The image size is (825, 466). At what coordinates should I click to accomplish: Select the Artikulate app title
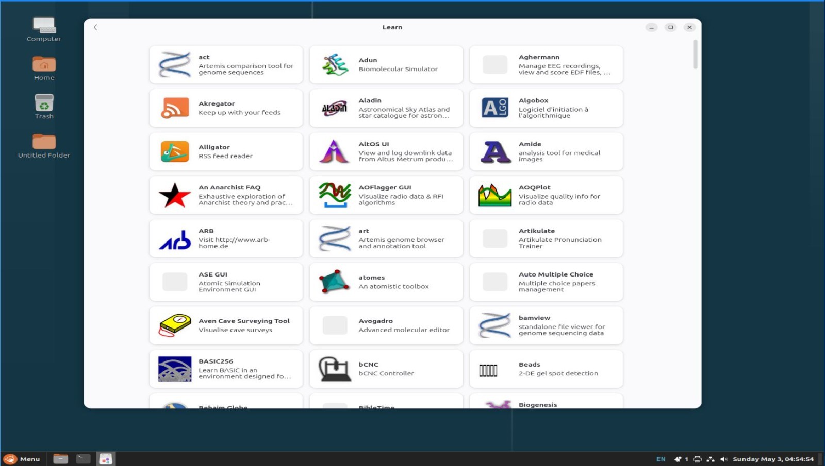tap(537, 231)
